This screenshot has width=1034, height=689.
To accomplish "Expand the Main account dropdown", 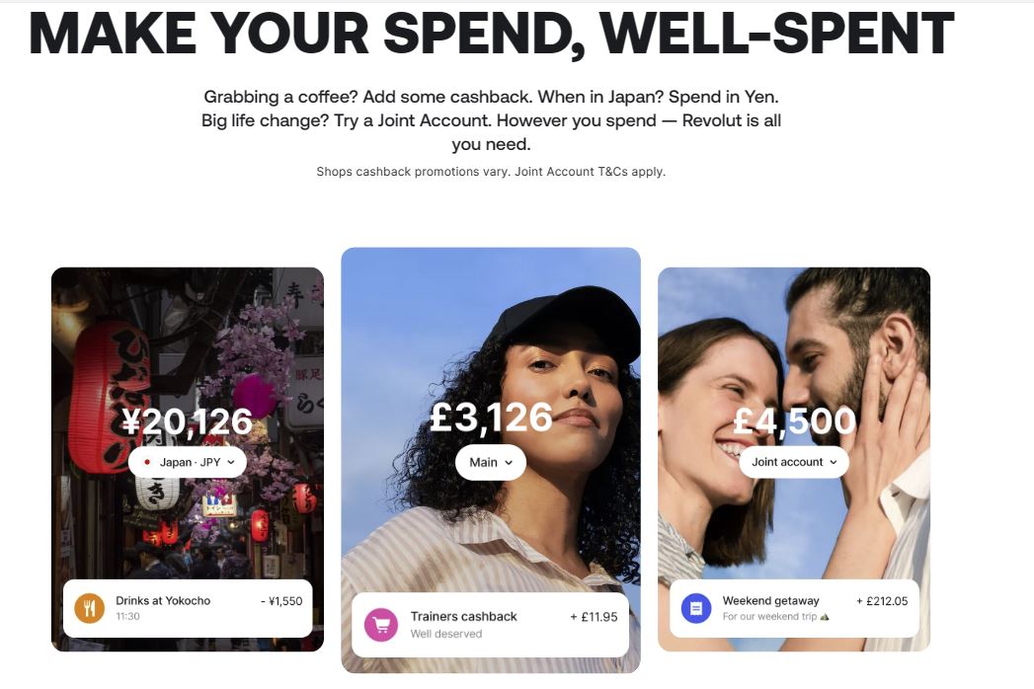I will click(x=491, y=462).
